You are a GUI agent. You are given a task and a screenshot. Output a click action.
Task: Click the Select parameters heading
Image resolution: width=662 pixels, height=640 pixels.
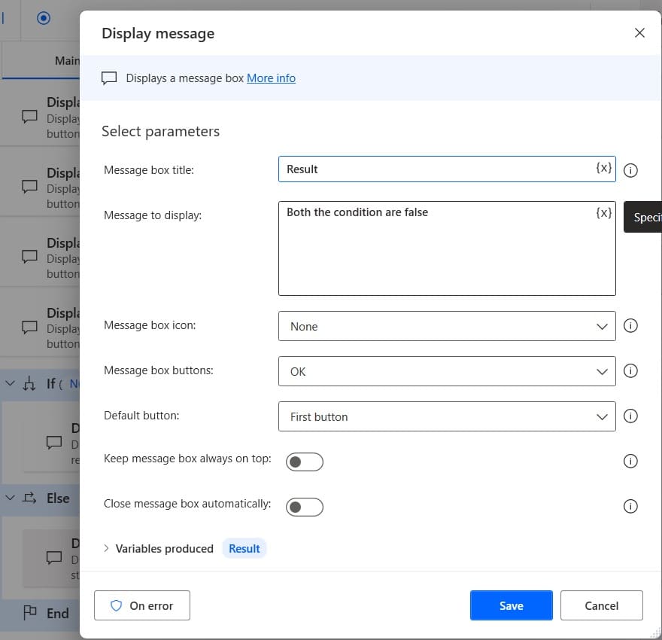160,131
